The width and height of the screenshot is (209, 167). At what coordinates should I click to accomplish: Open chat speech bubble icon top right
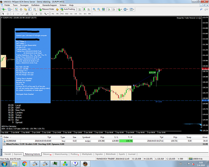coord(206,9)
